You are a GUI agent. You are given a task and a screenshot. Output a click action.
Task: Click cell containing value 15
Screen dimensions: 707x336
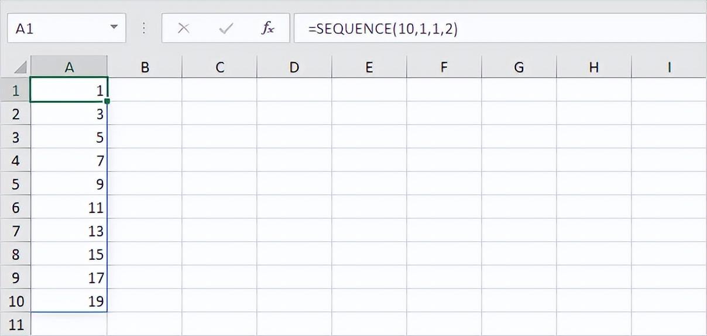coord(69,254)
